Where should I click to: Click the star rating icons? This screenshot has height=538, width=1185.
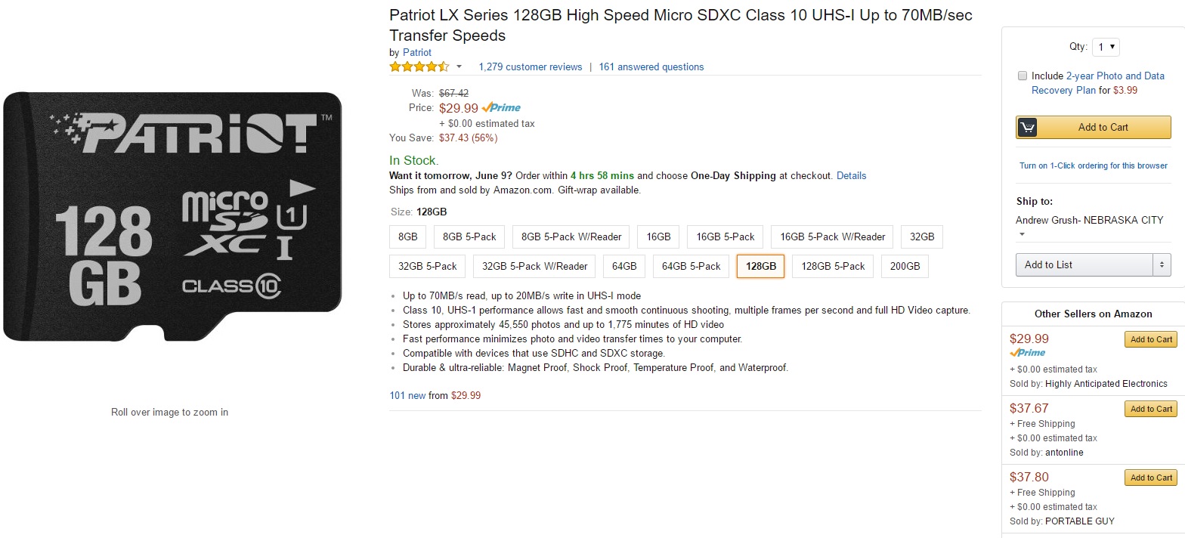coord(419,66)
